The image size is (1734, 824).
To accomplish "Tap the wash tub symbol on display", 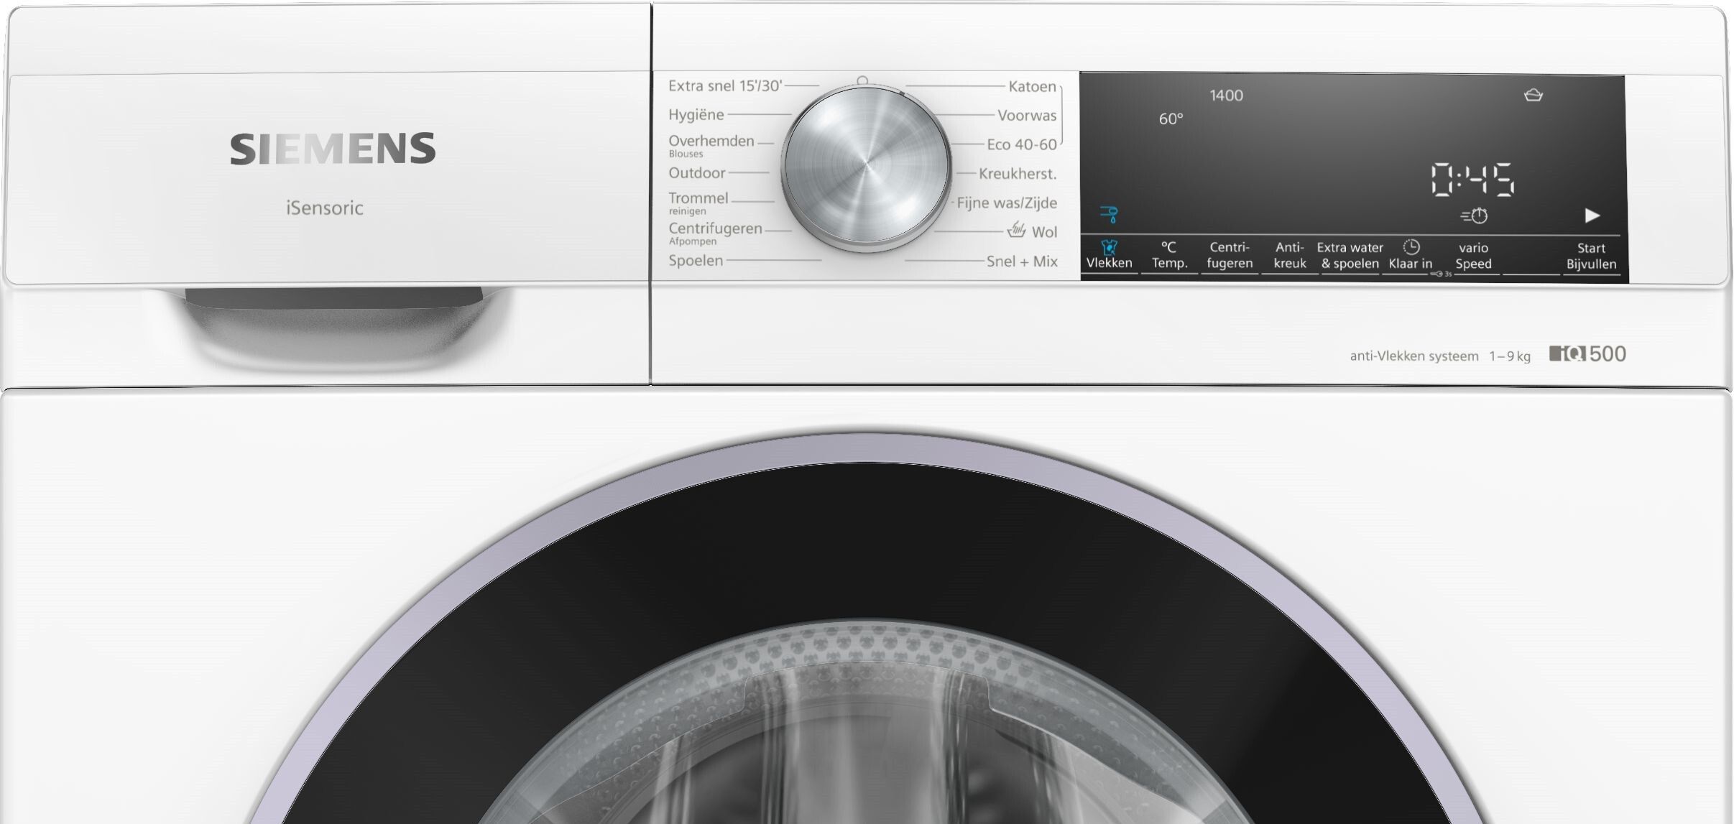I will (x=1533, y=96).
